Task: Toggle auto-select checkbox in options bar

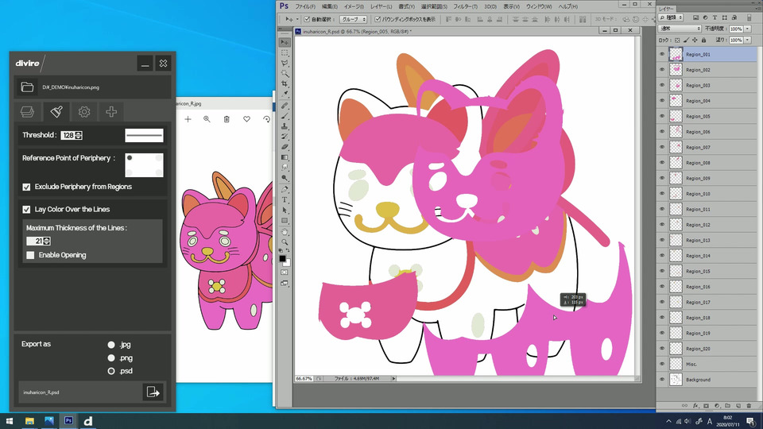Action: coord(307,19)
